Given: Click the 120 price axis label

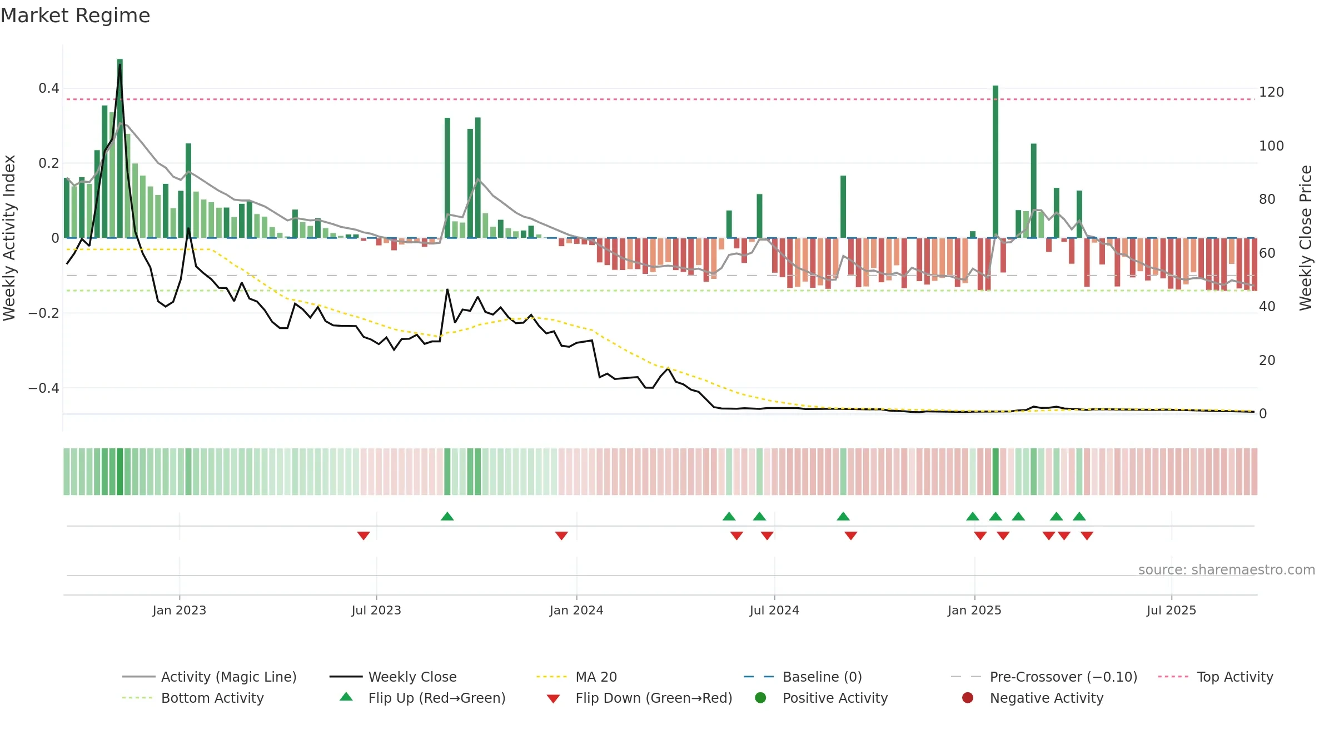Looking at the screenshot, I should click(x=1272, y=92).
